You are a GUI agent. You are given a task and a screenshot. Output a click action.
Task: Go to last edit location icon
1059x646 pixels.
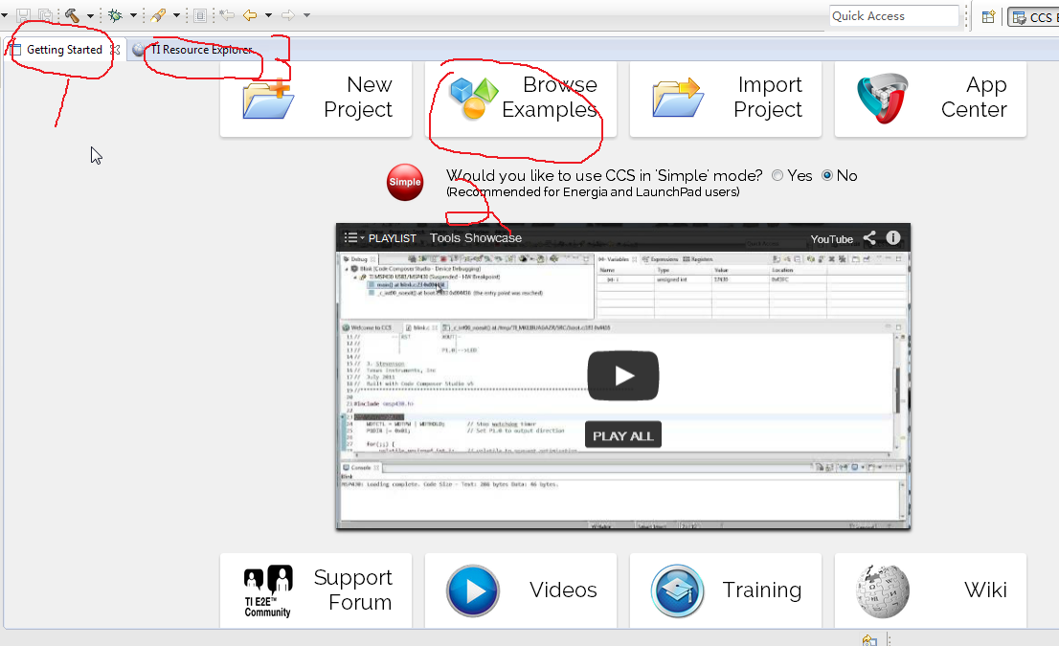(226, 15)
